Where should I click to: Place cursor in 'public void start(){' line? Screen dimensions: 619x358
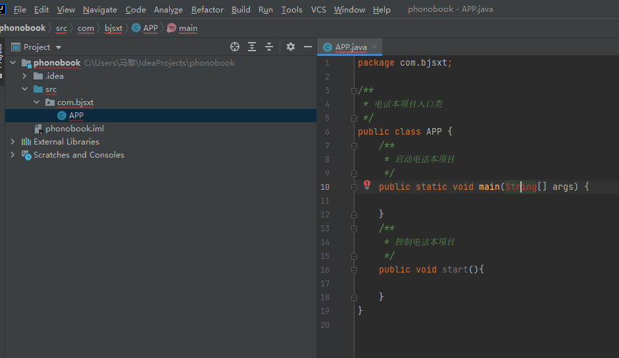(x=431, y=270)
